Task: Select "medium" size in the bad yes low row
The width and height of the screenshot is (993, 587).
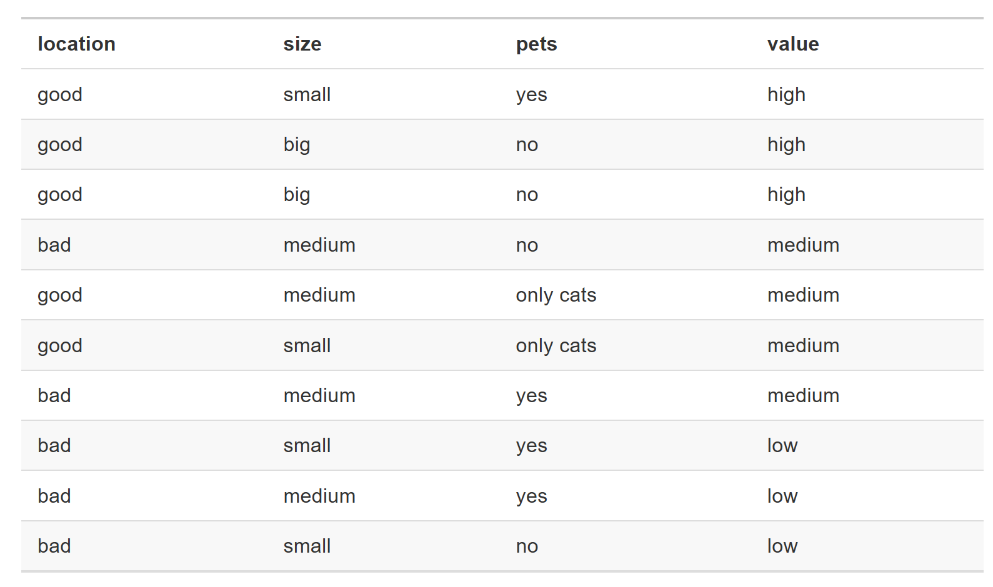Action: click(x=319, y=496)
